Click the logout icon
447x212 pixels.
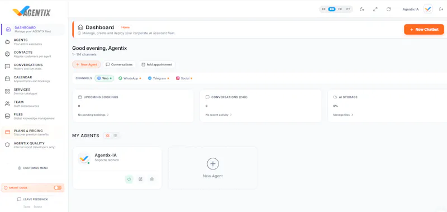[441, 10]
